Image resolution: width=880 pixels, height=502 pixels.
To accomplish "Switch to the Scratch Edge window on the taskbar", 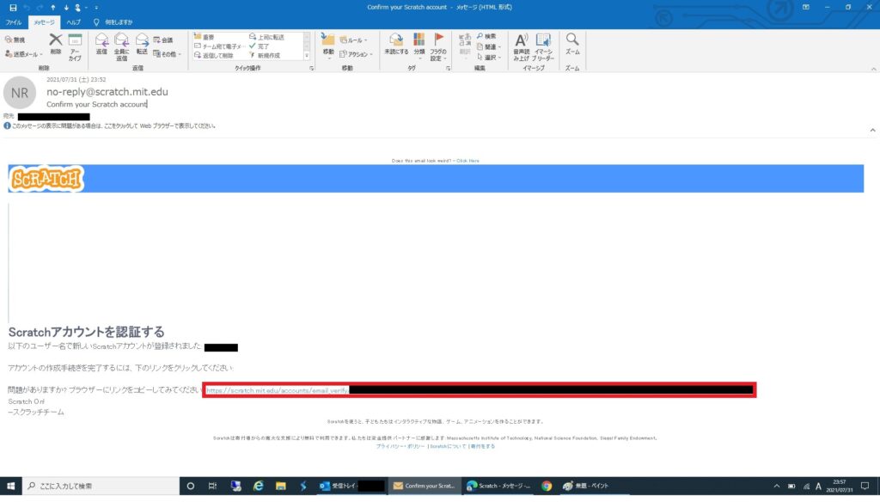I will click(x=498, y=486).
